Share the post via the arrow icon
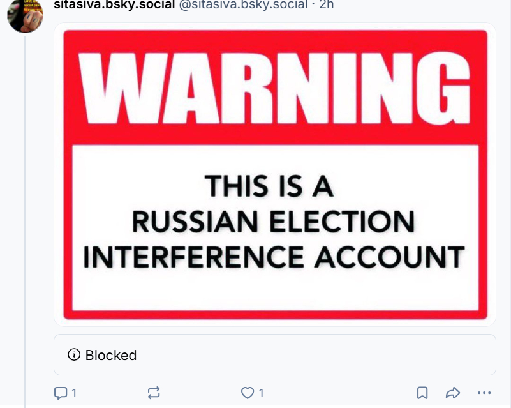Image resolution: width=511 pixels, height=408 pixels. click(x=453, y=393)
